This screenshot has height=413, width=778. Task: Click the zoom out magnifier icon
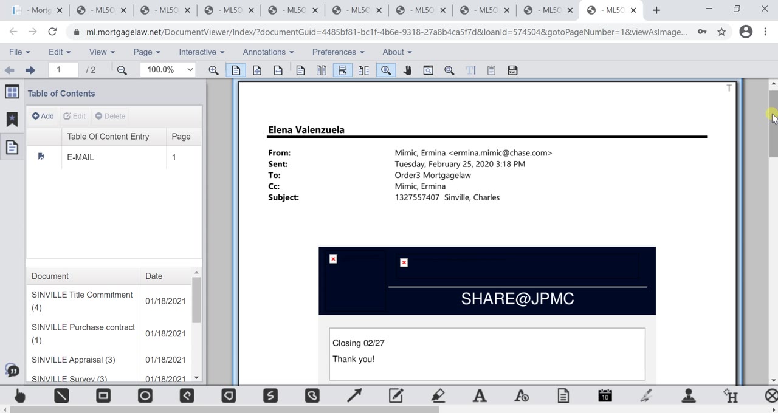(122, 70)
